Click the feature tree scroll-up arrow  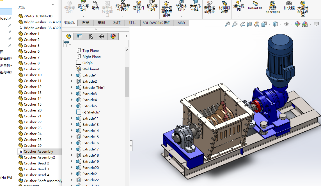coord(127,50)
